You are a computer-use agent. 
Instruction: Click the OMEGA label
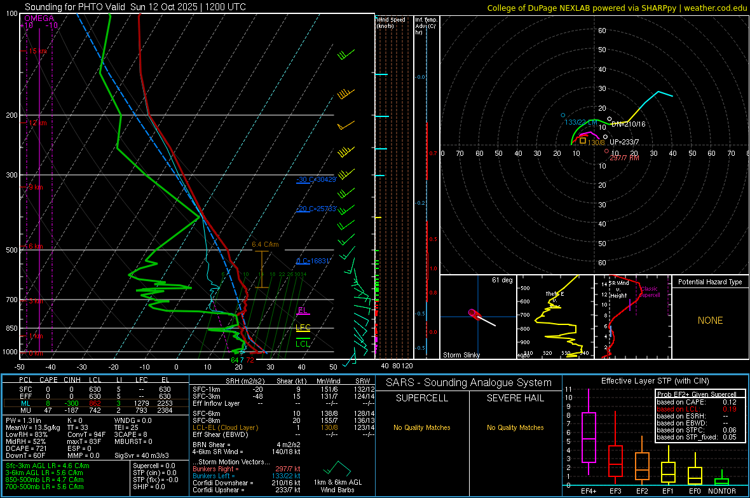coord(39,18)
